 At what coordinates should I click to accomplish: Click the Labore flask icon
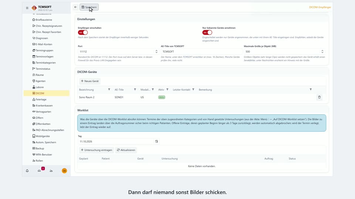[x=34, y=87]
